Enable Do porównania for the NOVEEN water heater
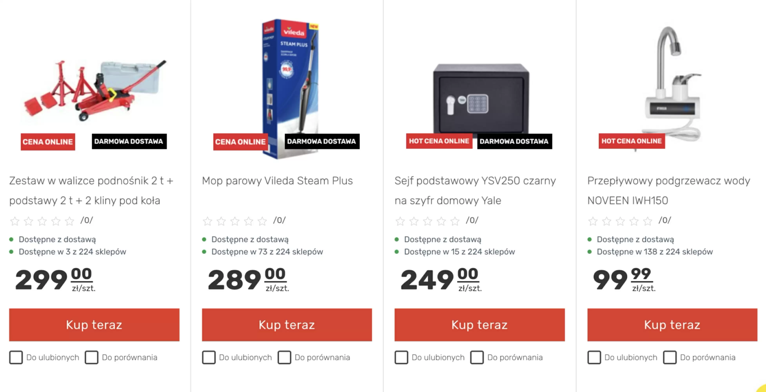 (x=670, y=357)
